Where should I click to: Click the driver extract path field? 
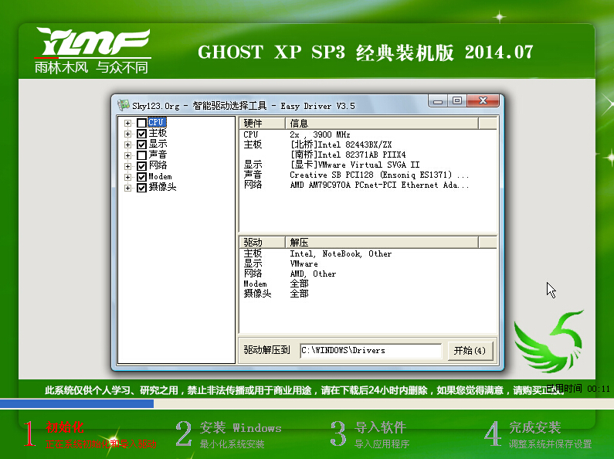point(371,350)
